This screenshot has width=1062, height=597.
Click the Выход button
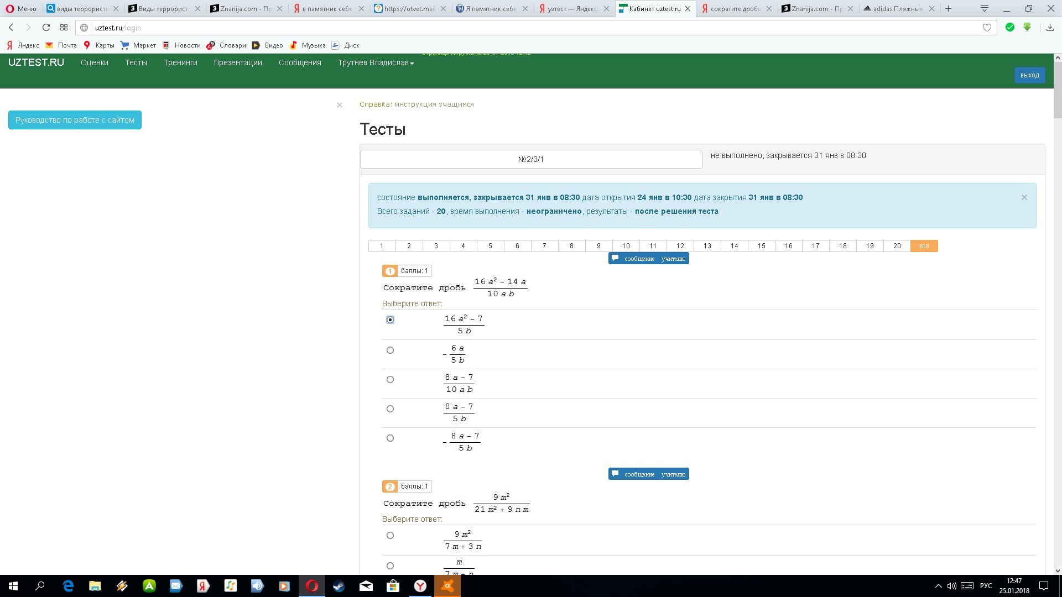pos(1029,75)
